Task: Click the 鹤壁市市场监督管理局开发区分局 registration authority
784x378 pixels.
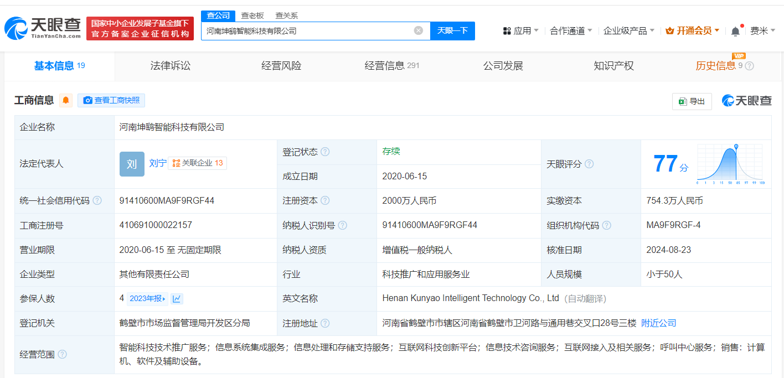Action: (185, 323)
